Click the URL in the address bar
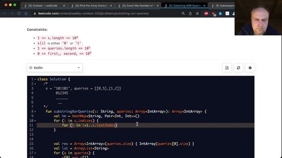The image size is (282, 158). coord(93,14)
